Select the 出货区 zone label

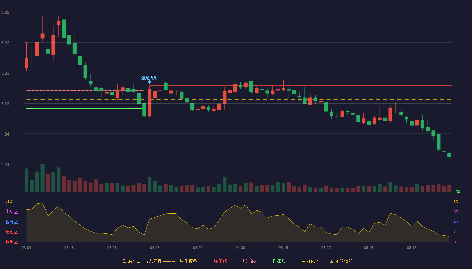(x=11, y=212)
